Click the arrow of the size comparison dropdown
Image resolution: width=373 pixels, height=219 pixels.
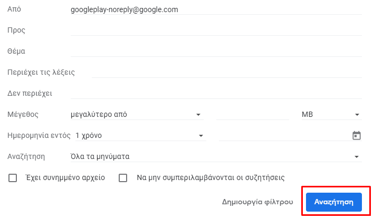(x=198, y=115)
